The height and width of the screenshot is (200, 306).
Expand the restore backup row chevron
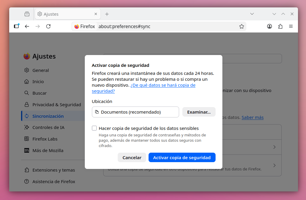tap(274, 165)
